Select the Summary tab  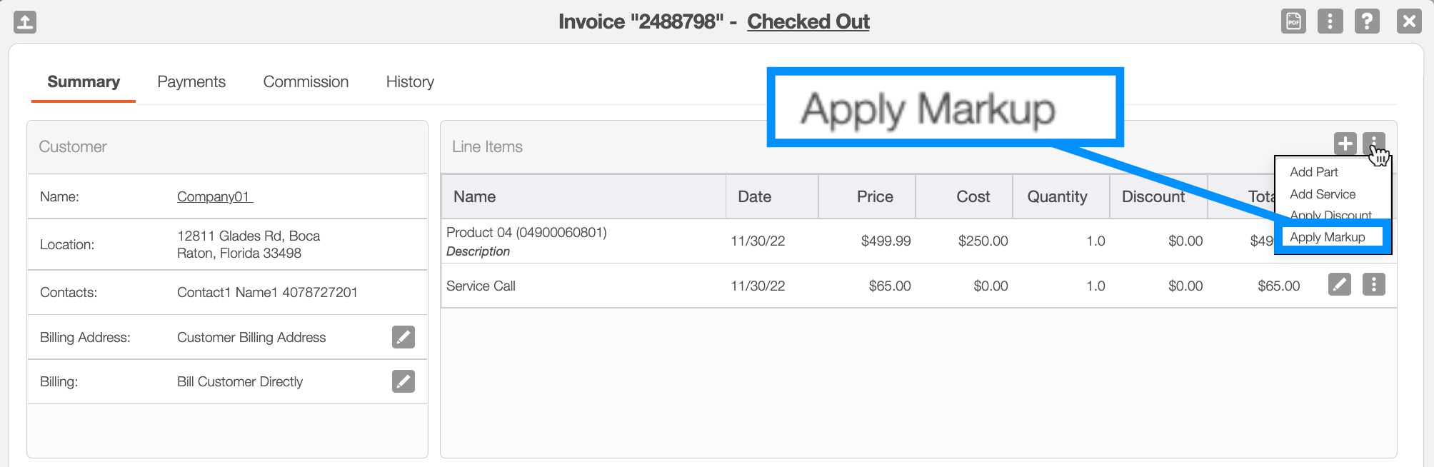pos(84,82)
